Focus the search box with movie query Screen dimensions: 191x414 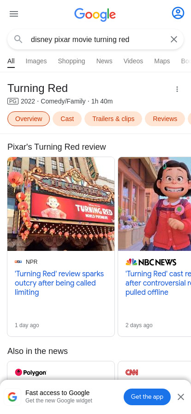(x=95, y=39)
